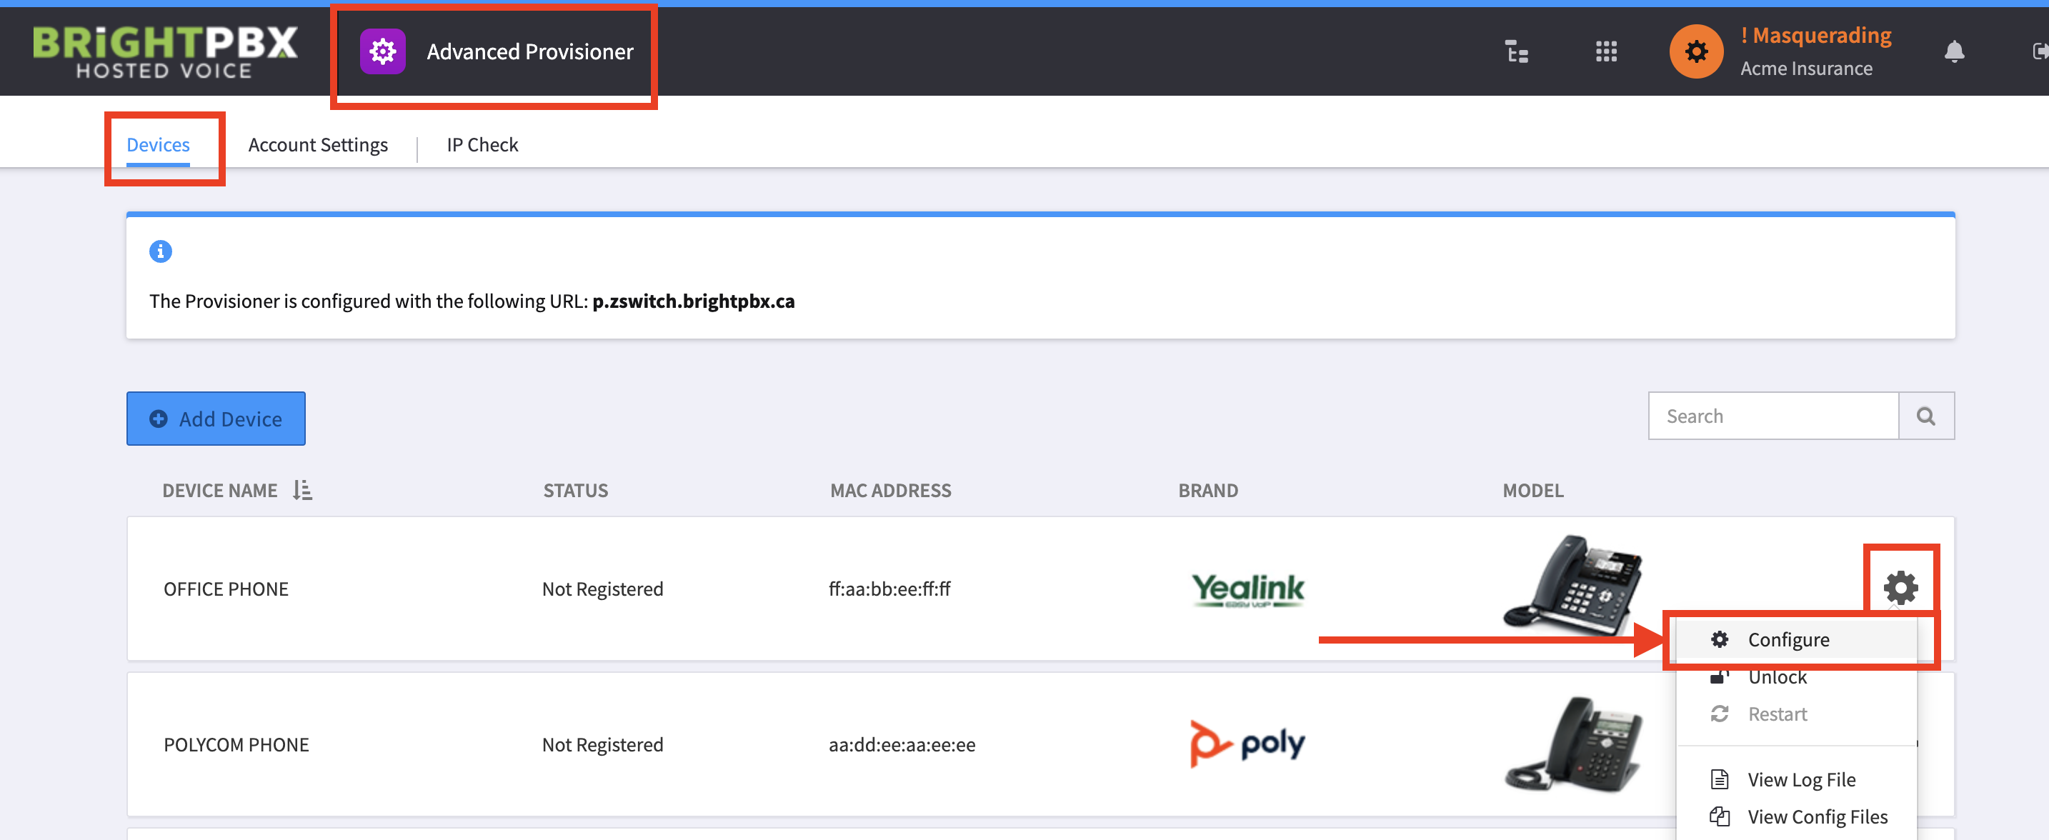The image size is (2049, 840).
Task: Click the blue info icon in the notice
Action: tap(161, 251)
